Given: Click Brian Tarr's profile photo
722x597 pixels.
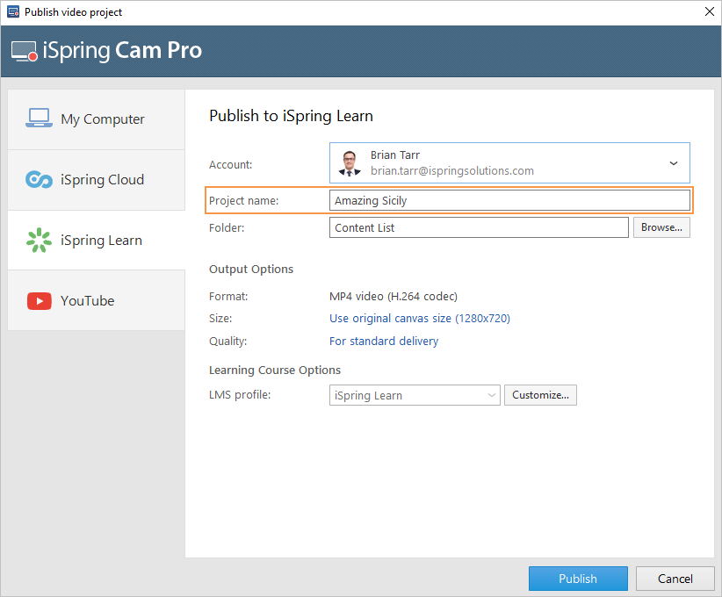Looking at the screenshot, I should pyautogui.click(x=350, y=162).
